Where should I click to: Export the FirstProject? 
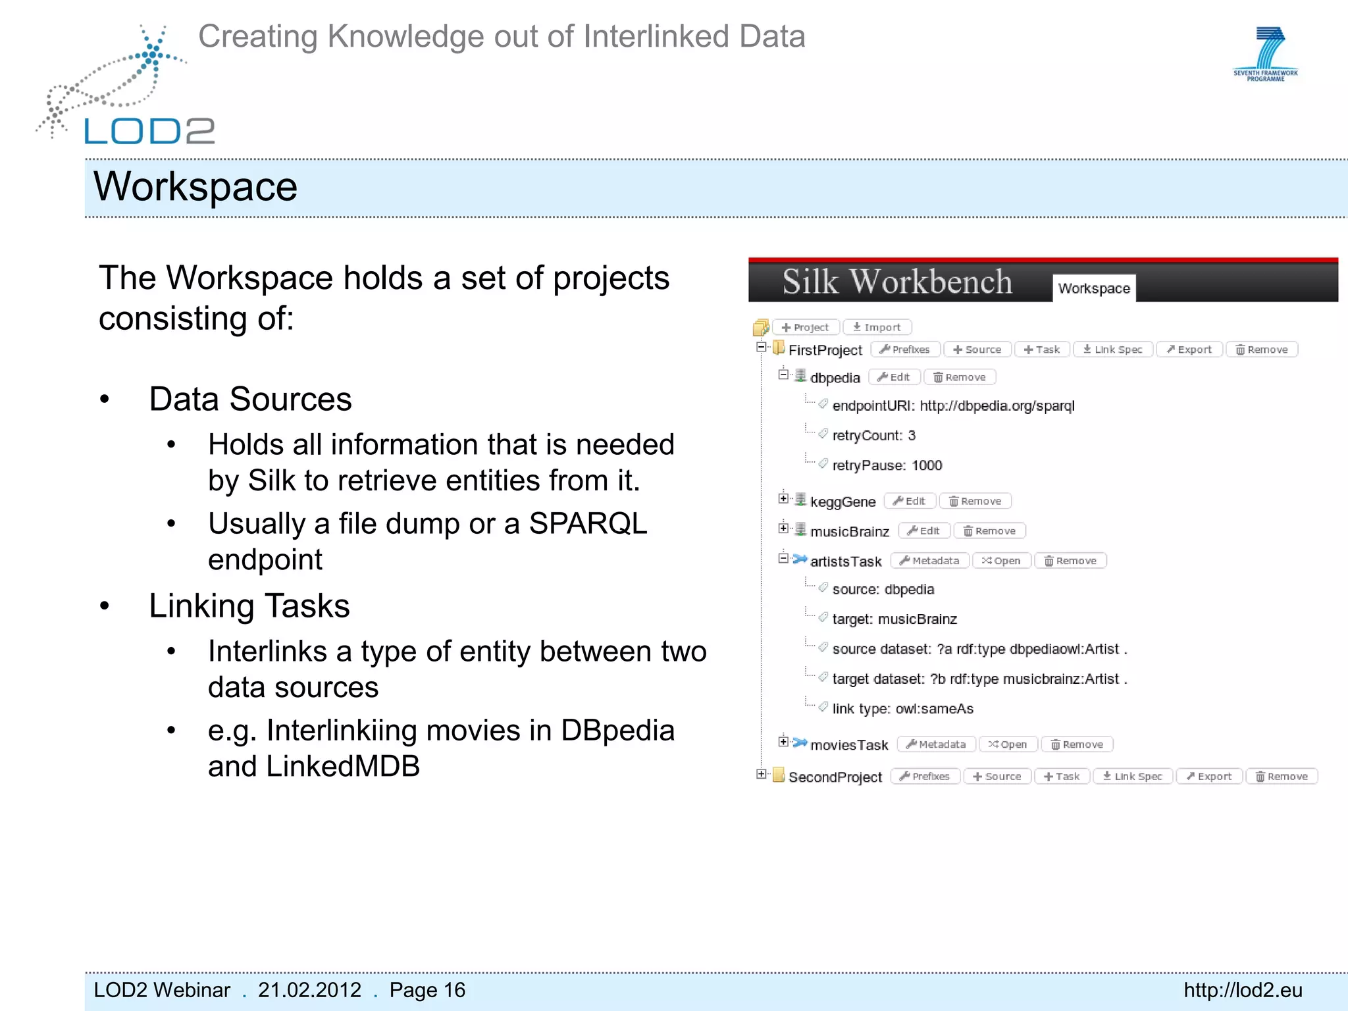(1189, 350)
